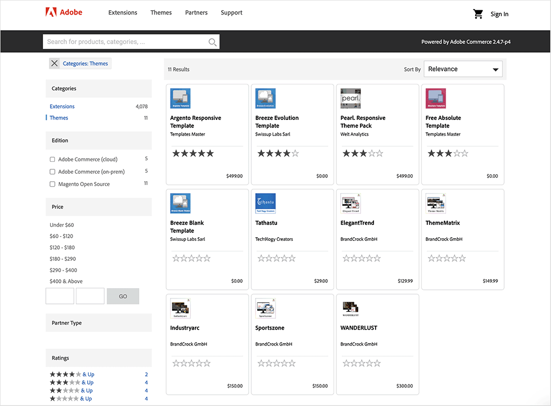The height and width of the screenshot is (406, 551).
Task: Click Sportszone's empty star rating
Action: (x=277, y=363)
